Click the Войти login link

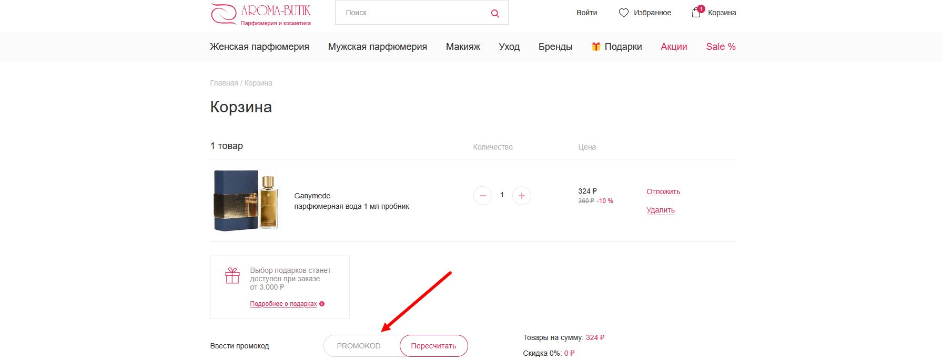[x=586, y=13]
